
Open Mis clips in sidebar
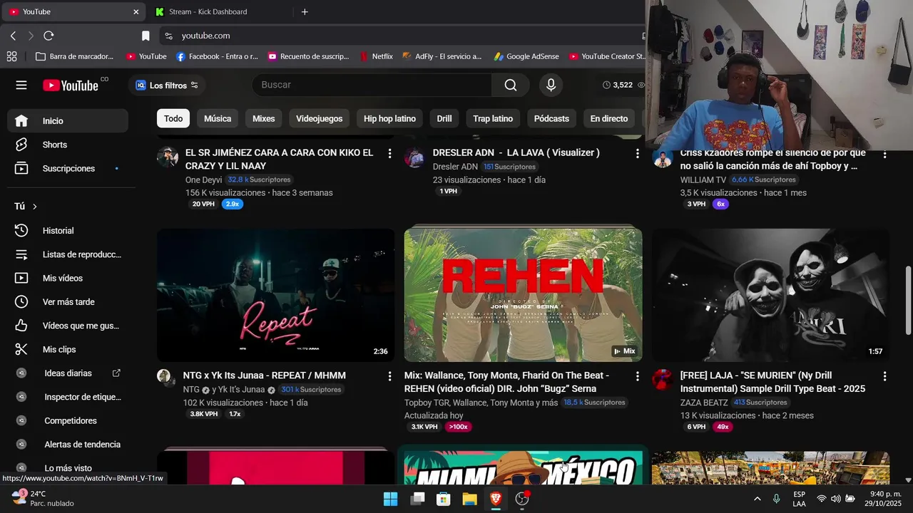(x=68, y=349)
